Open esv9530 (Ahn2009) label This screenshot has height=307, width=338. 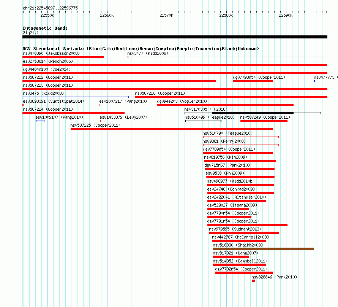pyautogui.click(x=225, y=173)
